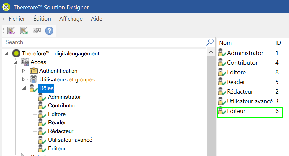289x156 pixels.
Task: Select Utilisateur avancé under Rôles in tree
Action: coord(70,140)
